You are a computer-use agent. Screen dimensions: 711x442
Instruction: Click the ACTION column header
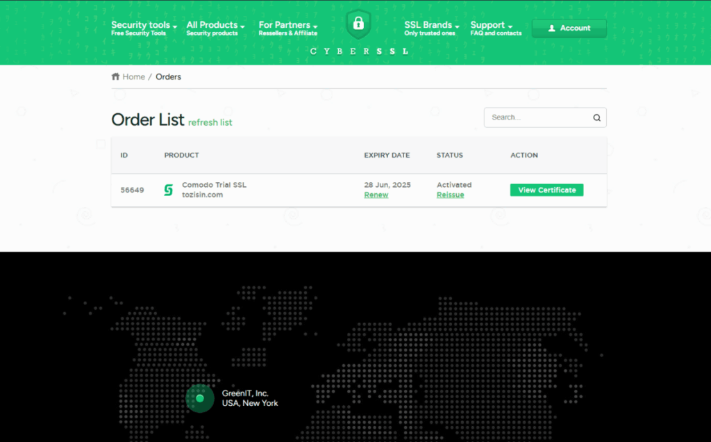(524, 155)
